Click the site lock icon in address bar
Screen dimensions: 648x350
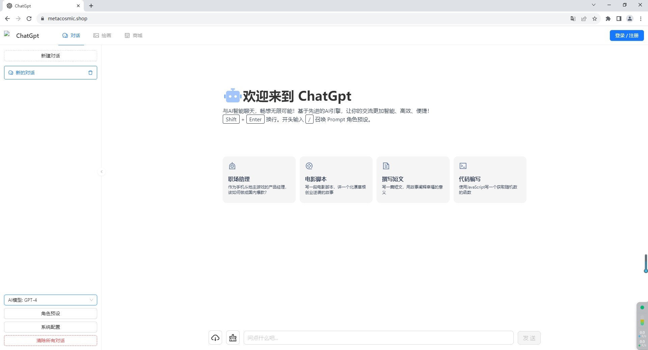pos(43,19)
